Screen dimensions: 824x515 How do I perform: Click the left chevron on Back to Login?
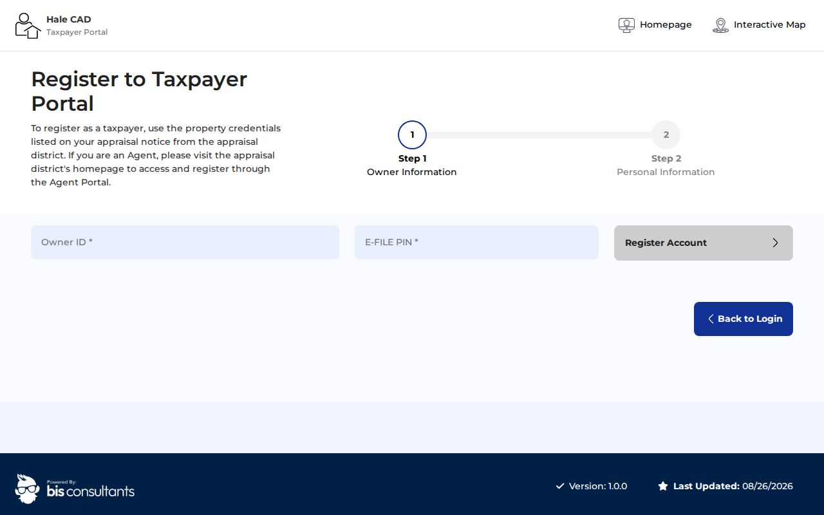(x=711, y=319)
